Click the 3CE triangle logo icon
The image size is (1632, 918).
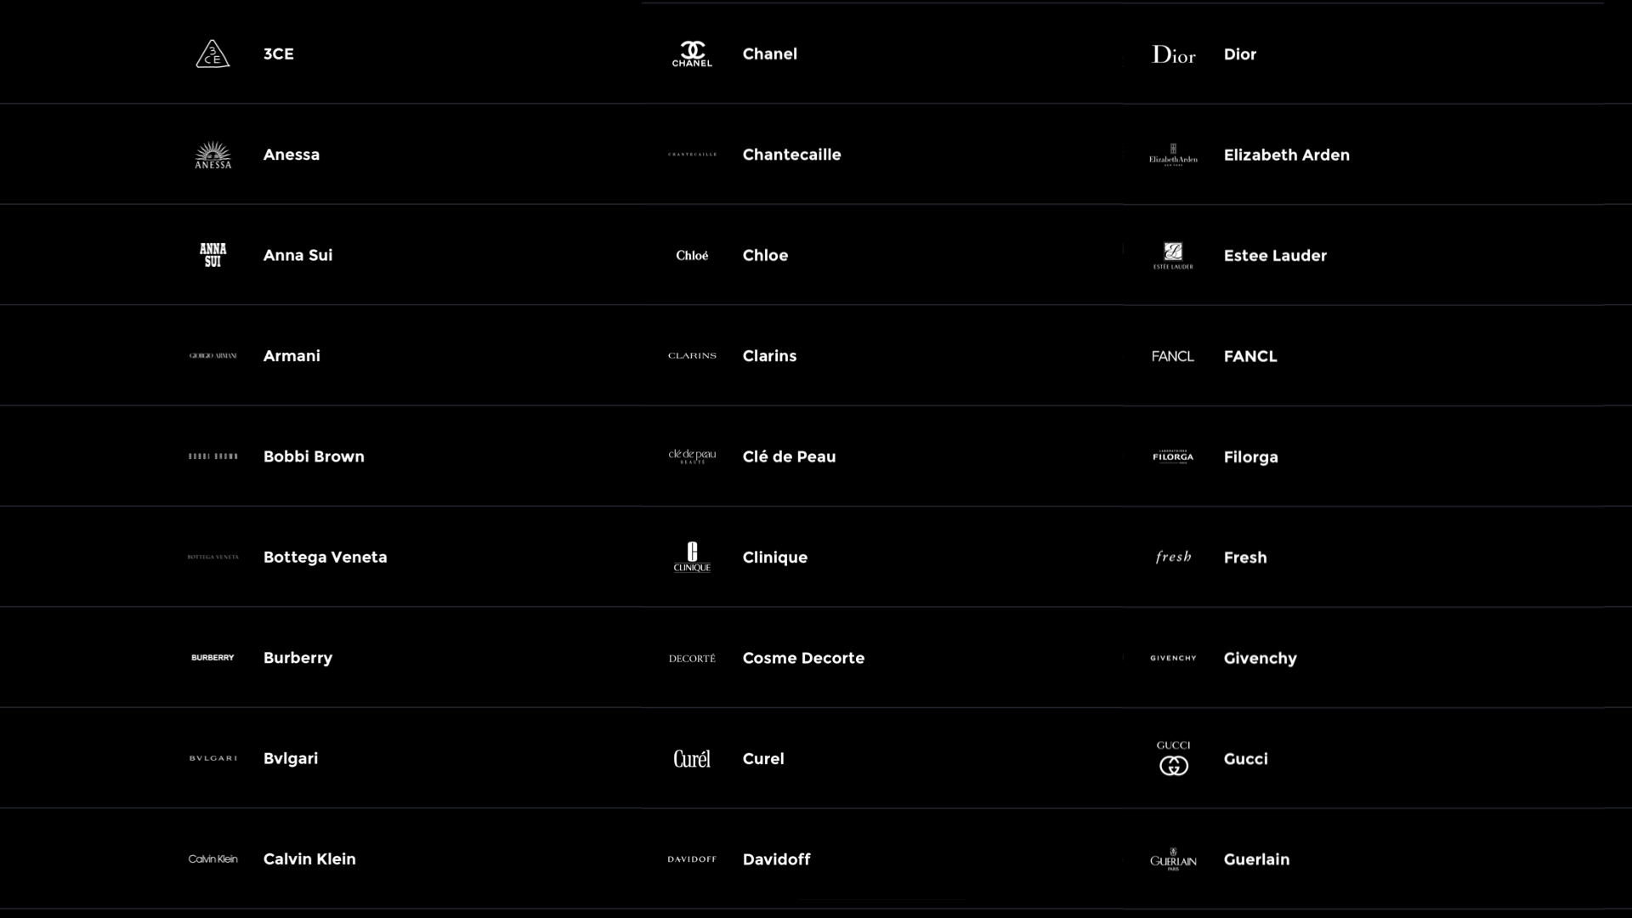(212, 54)
